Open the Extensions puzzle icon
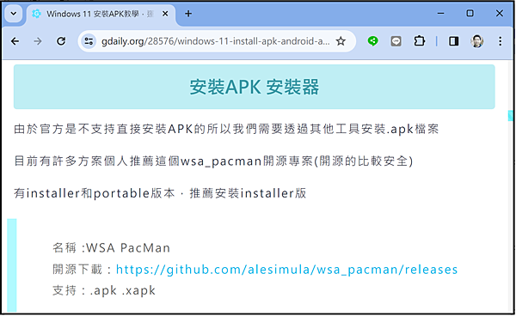Viewport: 516px width, 316px height. point(420,41)
